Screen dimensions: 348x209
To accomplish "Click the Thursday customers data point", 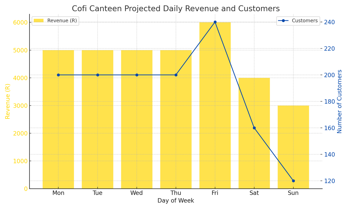I will 176,75.
